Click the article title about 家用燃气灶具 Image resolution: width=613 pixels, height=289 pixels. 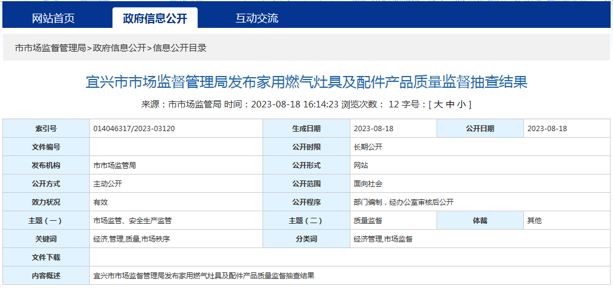pyautogui.click(x=306, y=82)
